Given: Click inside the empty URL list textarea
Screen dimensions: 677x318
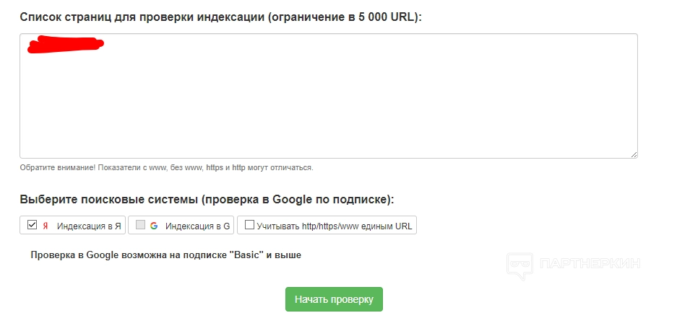Looking at the screenshot, I should pos(328,108).
